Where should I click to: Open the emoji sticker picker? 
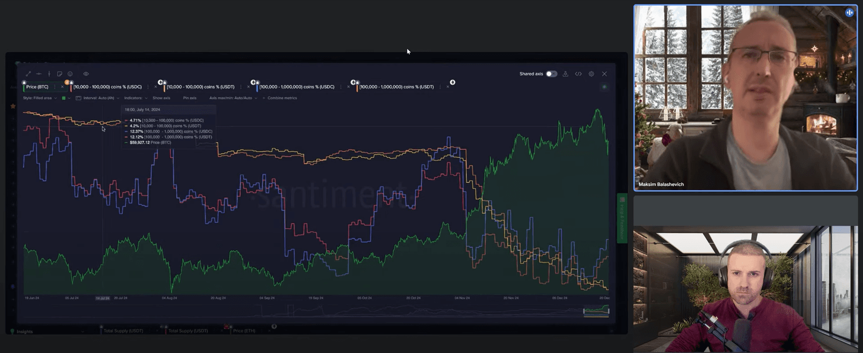tap(70, 74)
